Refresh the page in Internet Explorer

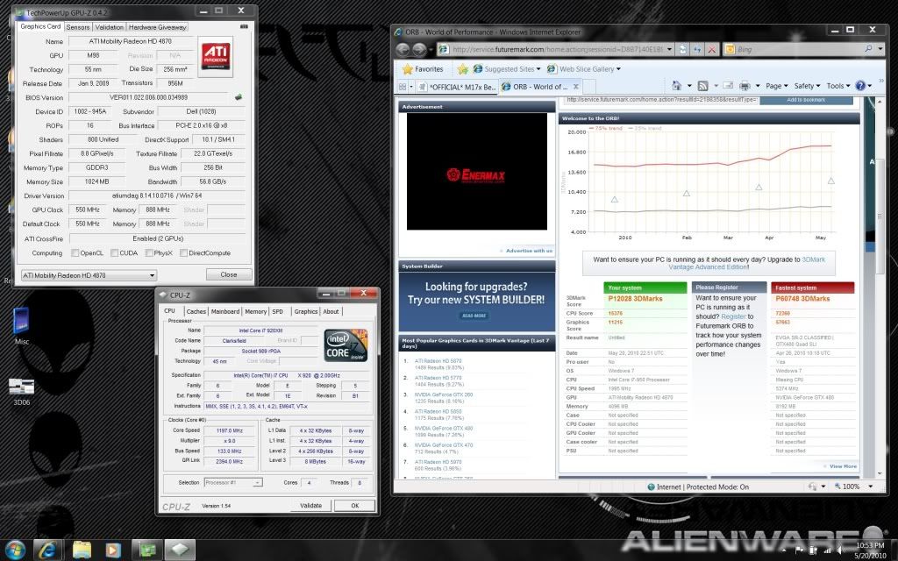[697, 49]
